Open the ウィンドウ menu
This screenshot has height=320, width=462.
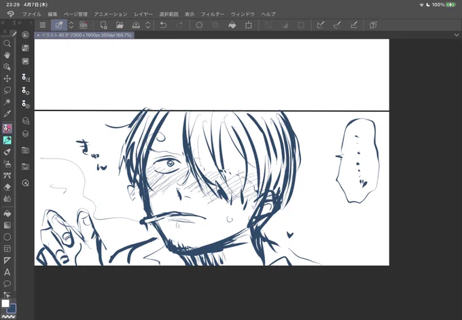point(243,14)
